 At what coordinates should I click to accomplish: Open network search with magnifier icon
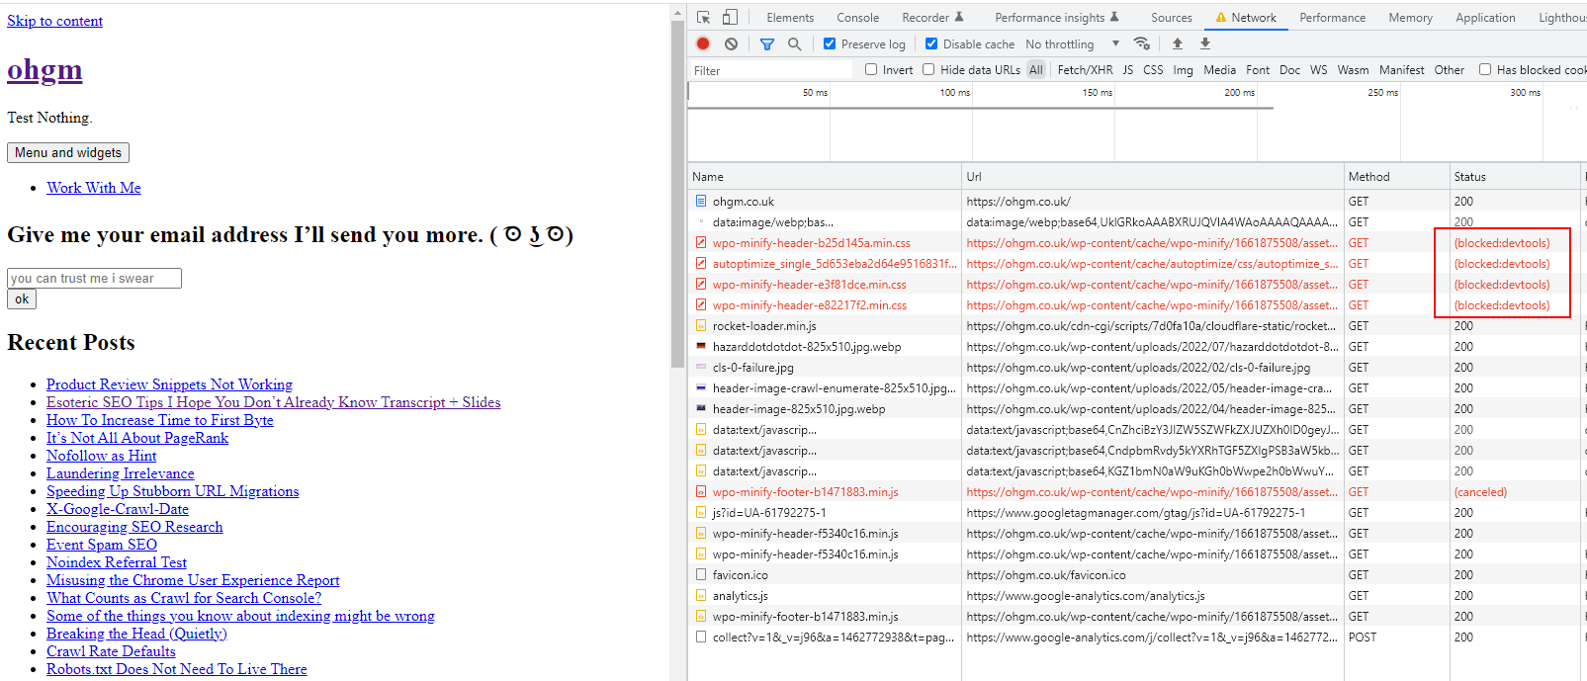click(x=794, y=43)
